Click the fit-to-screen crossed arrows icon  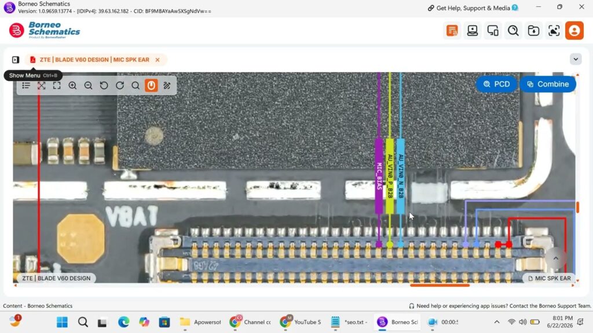tap(42, 86)
